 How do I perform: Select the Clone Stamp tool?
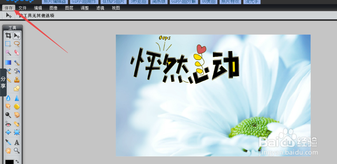click(17, 79)
